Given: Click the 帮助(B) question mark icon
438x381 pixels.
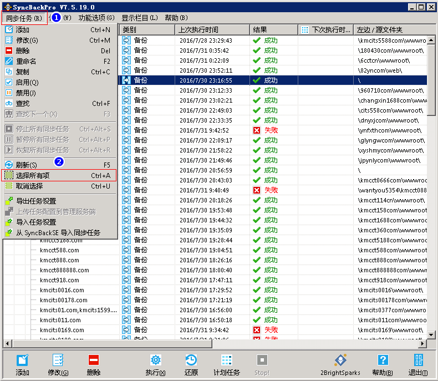Looking at the screenshot, I should pos(383,360).
